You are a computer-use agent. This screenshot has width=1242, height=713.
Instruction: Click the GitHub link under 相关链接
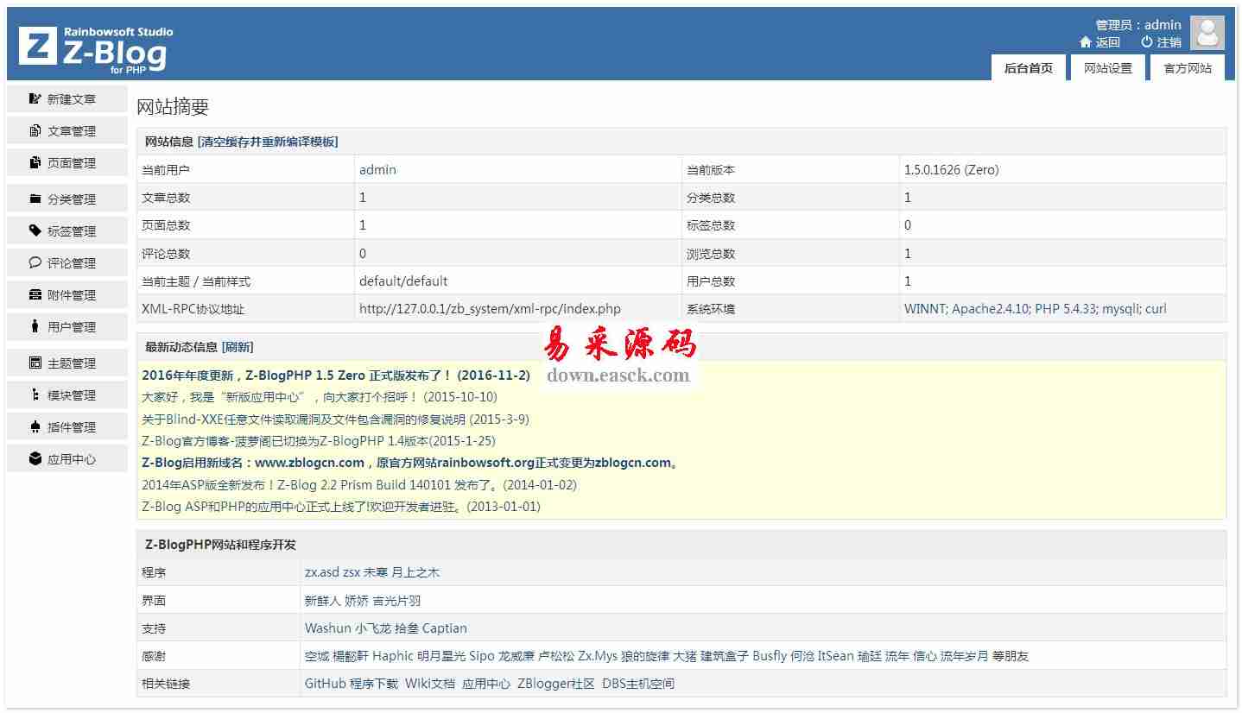click(326, 684)
